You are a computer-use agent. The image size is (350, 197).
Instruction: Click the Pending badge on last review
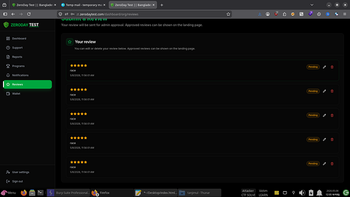pos(313,163)
